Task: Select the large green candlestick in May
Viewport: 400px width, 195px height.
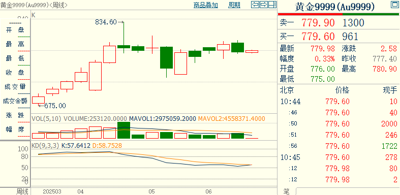Action: click(166, 57)
